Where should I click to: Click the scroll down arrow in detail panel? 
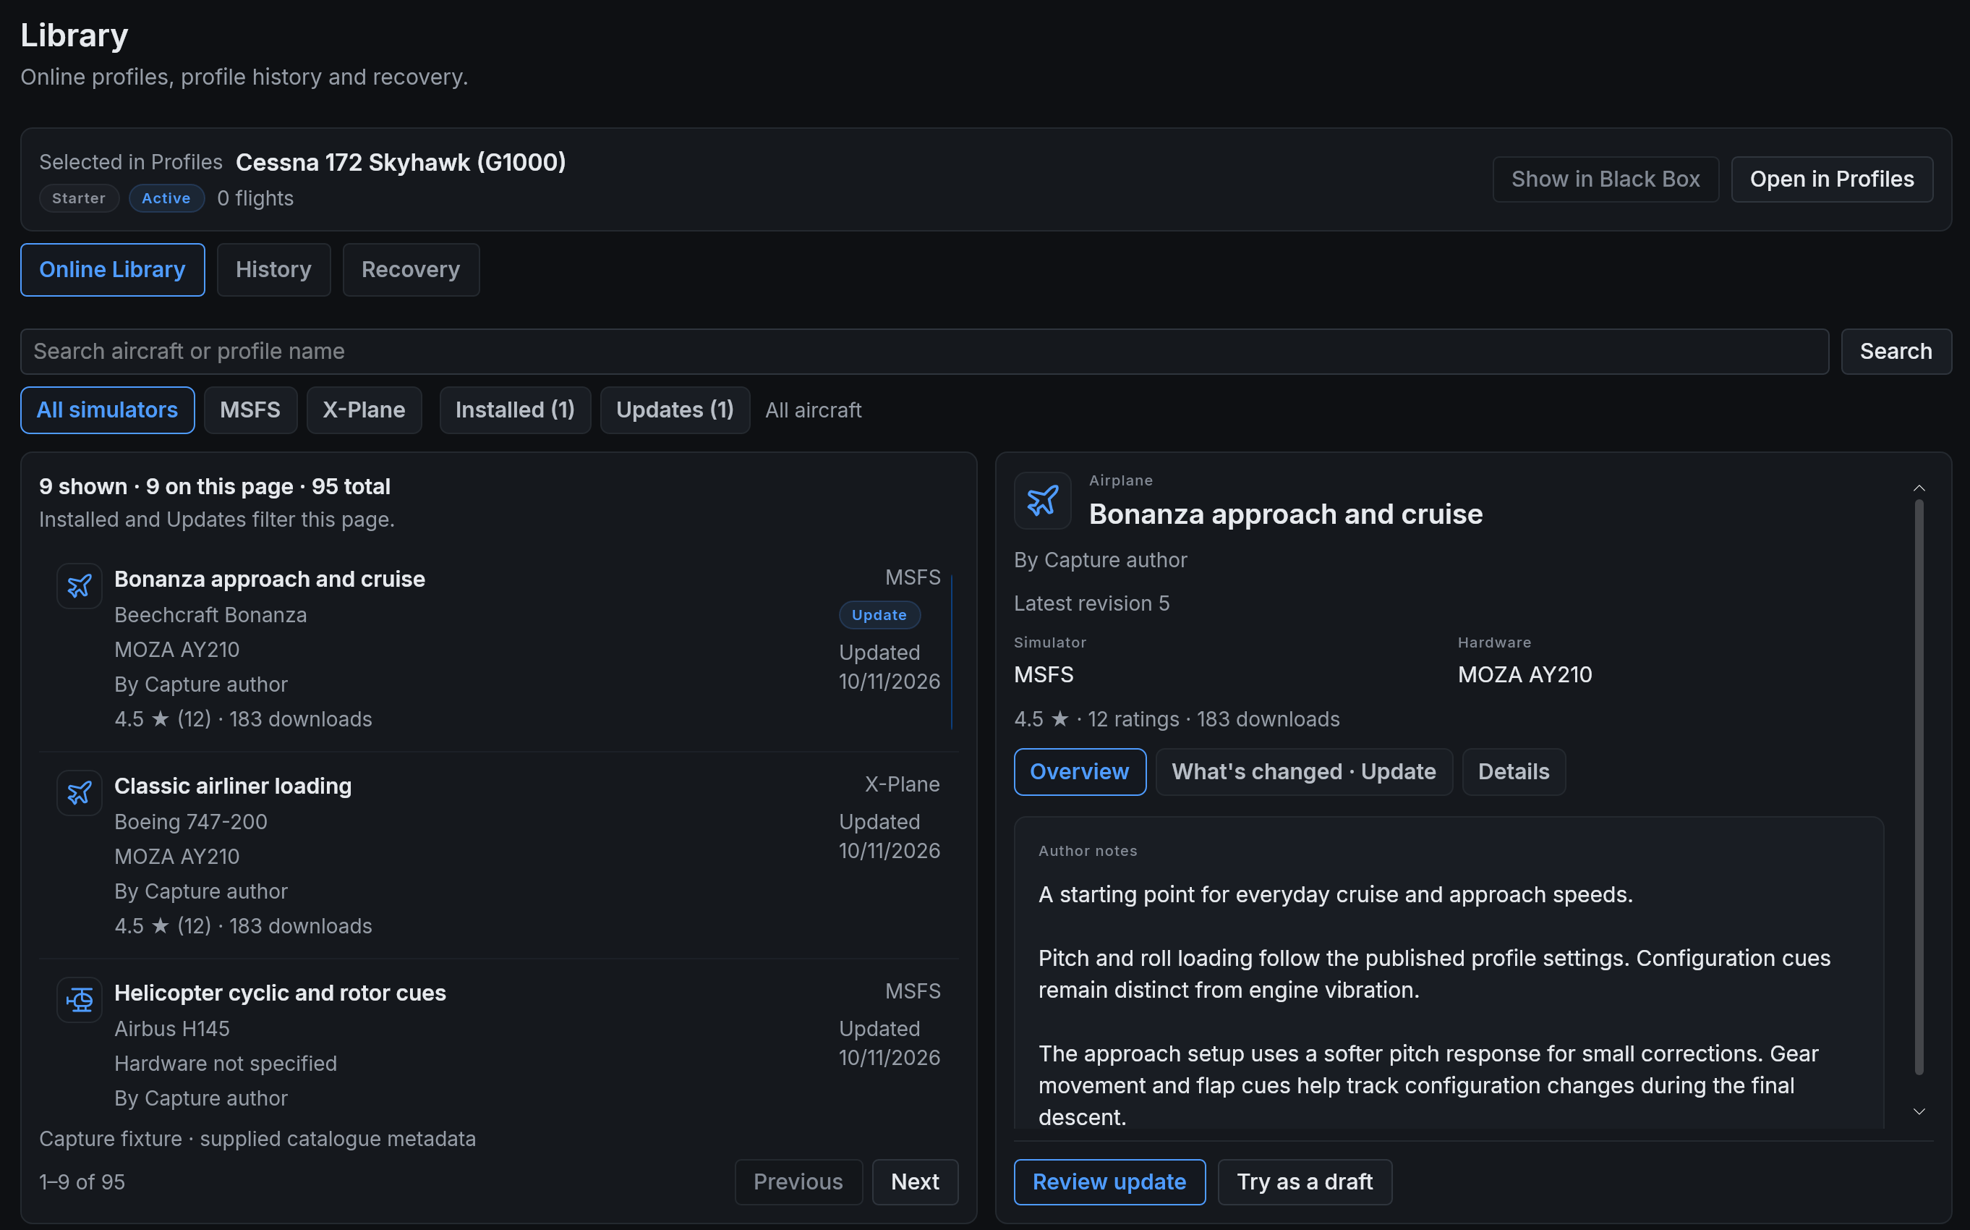[1919, 1111]
